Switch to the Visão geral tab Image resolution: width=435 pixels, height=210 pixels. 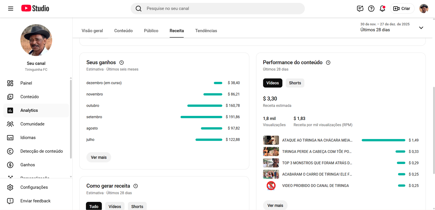(92, 31)
